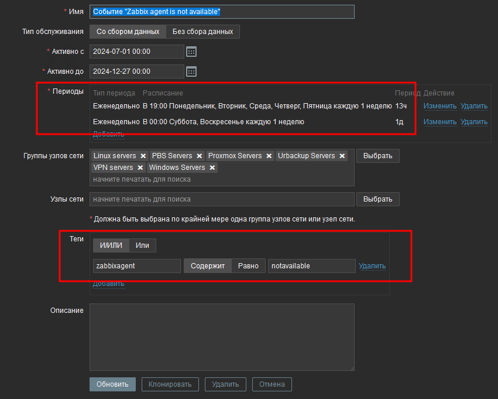Click the notavailable tag value field
The width and height of the screenshot is (498, 399).
pos(312,266)
